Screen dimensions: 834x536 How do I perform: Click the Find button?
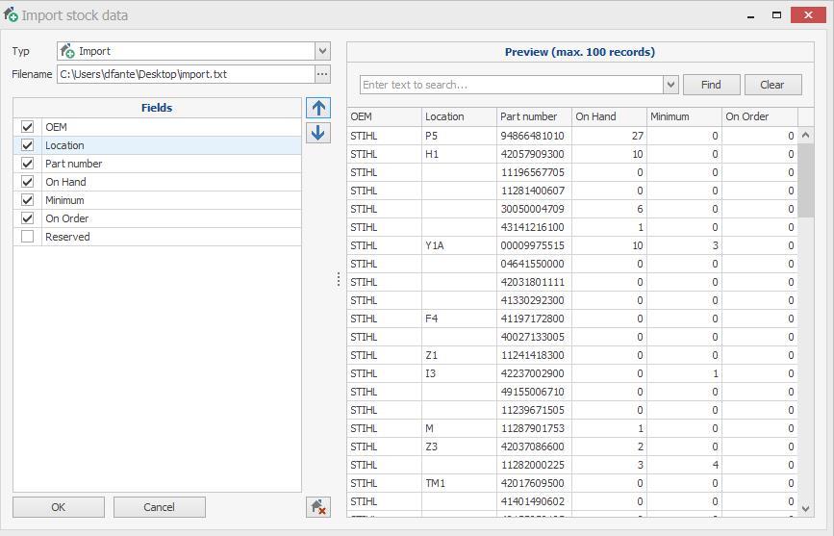(x=711, y=85)
